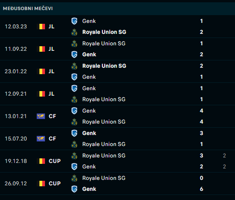Open bold Genk winner on 11.09.22
This screenshot has width=235, height=200.
[x=89, y=54]
